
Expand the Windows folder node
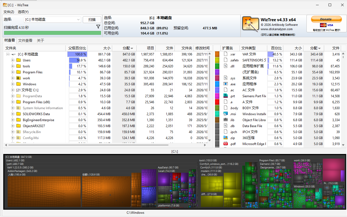[x=13, y=84]
